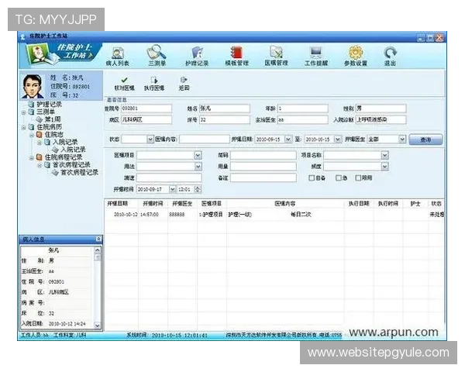This screenshot has height=372, width=465.
Task: Open the 2010-10-15 end date dropdown
Action: coord(337,139)
